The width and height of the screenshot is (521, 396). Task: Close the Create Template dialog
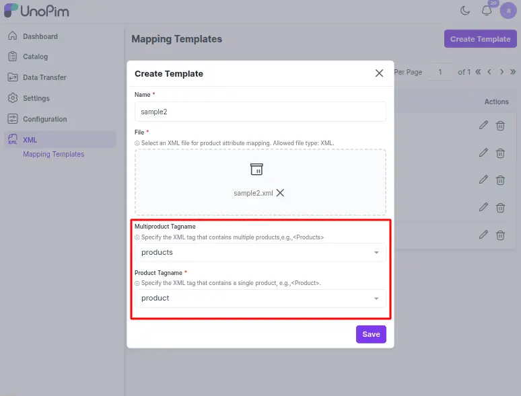pos(379,73)
